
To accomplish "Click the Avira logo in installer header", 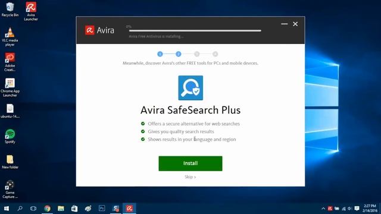I will pos(99,30).
